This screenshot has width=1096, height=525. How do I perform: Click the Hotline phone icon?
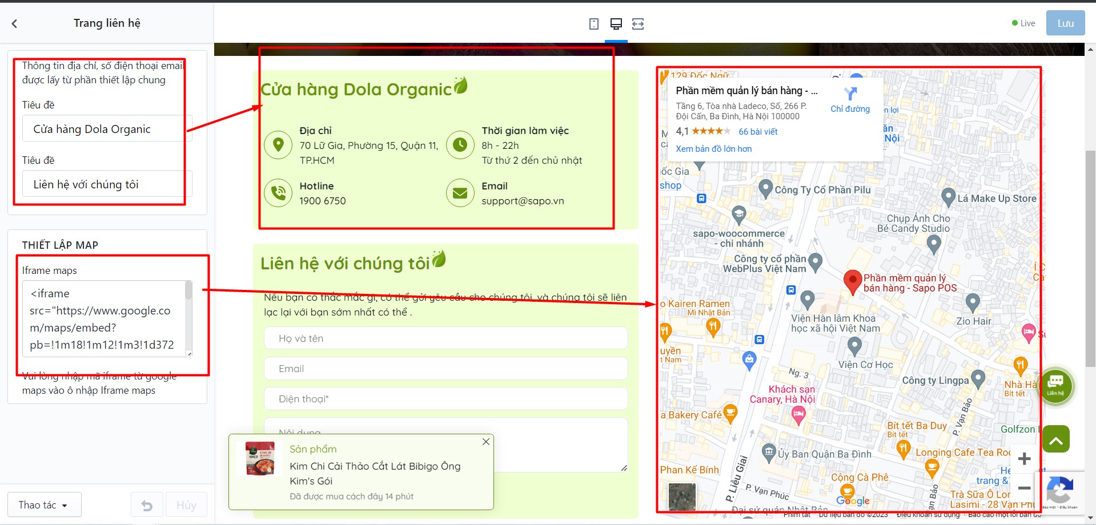278,193
